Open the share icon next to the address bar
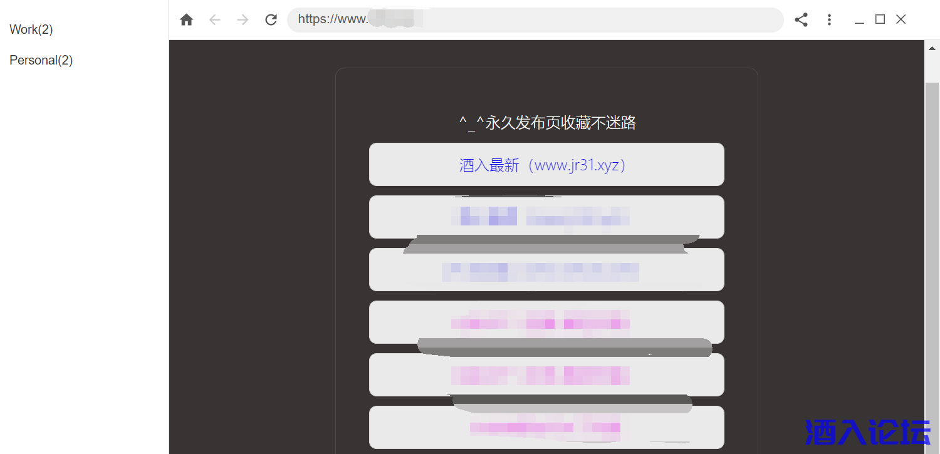The image size is (940, 454). pos(801,20)
